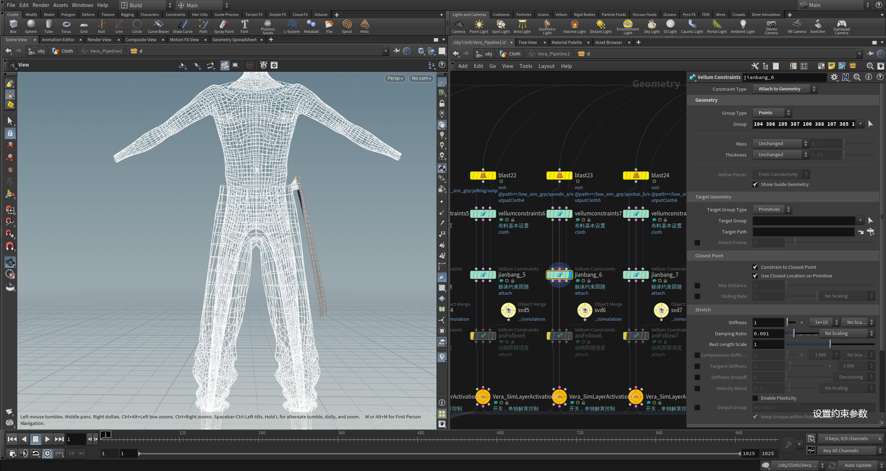886x471 pixels.
Task: Adjust the Rest Length Scale slider
Action: [830, 344]
